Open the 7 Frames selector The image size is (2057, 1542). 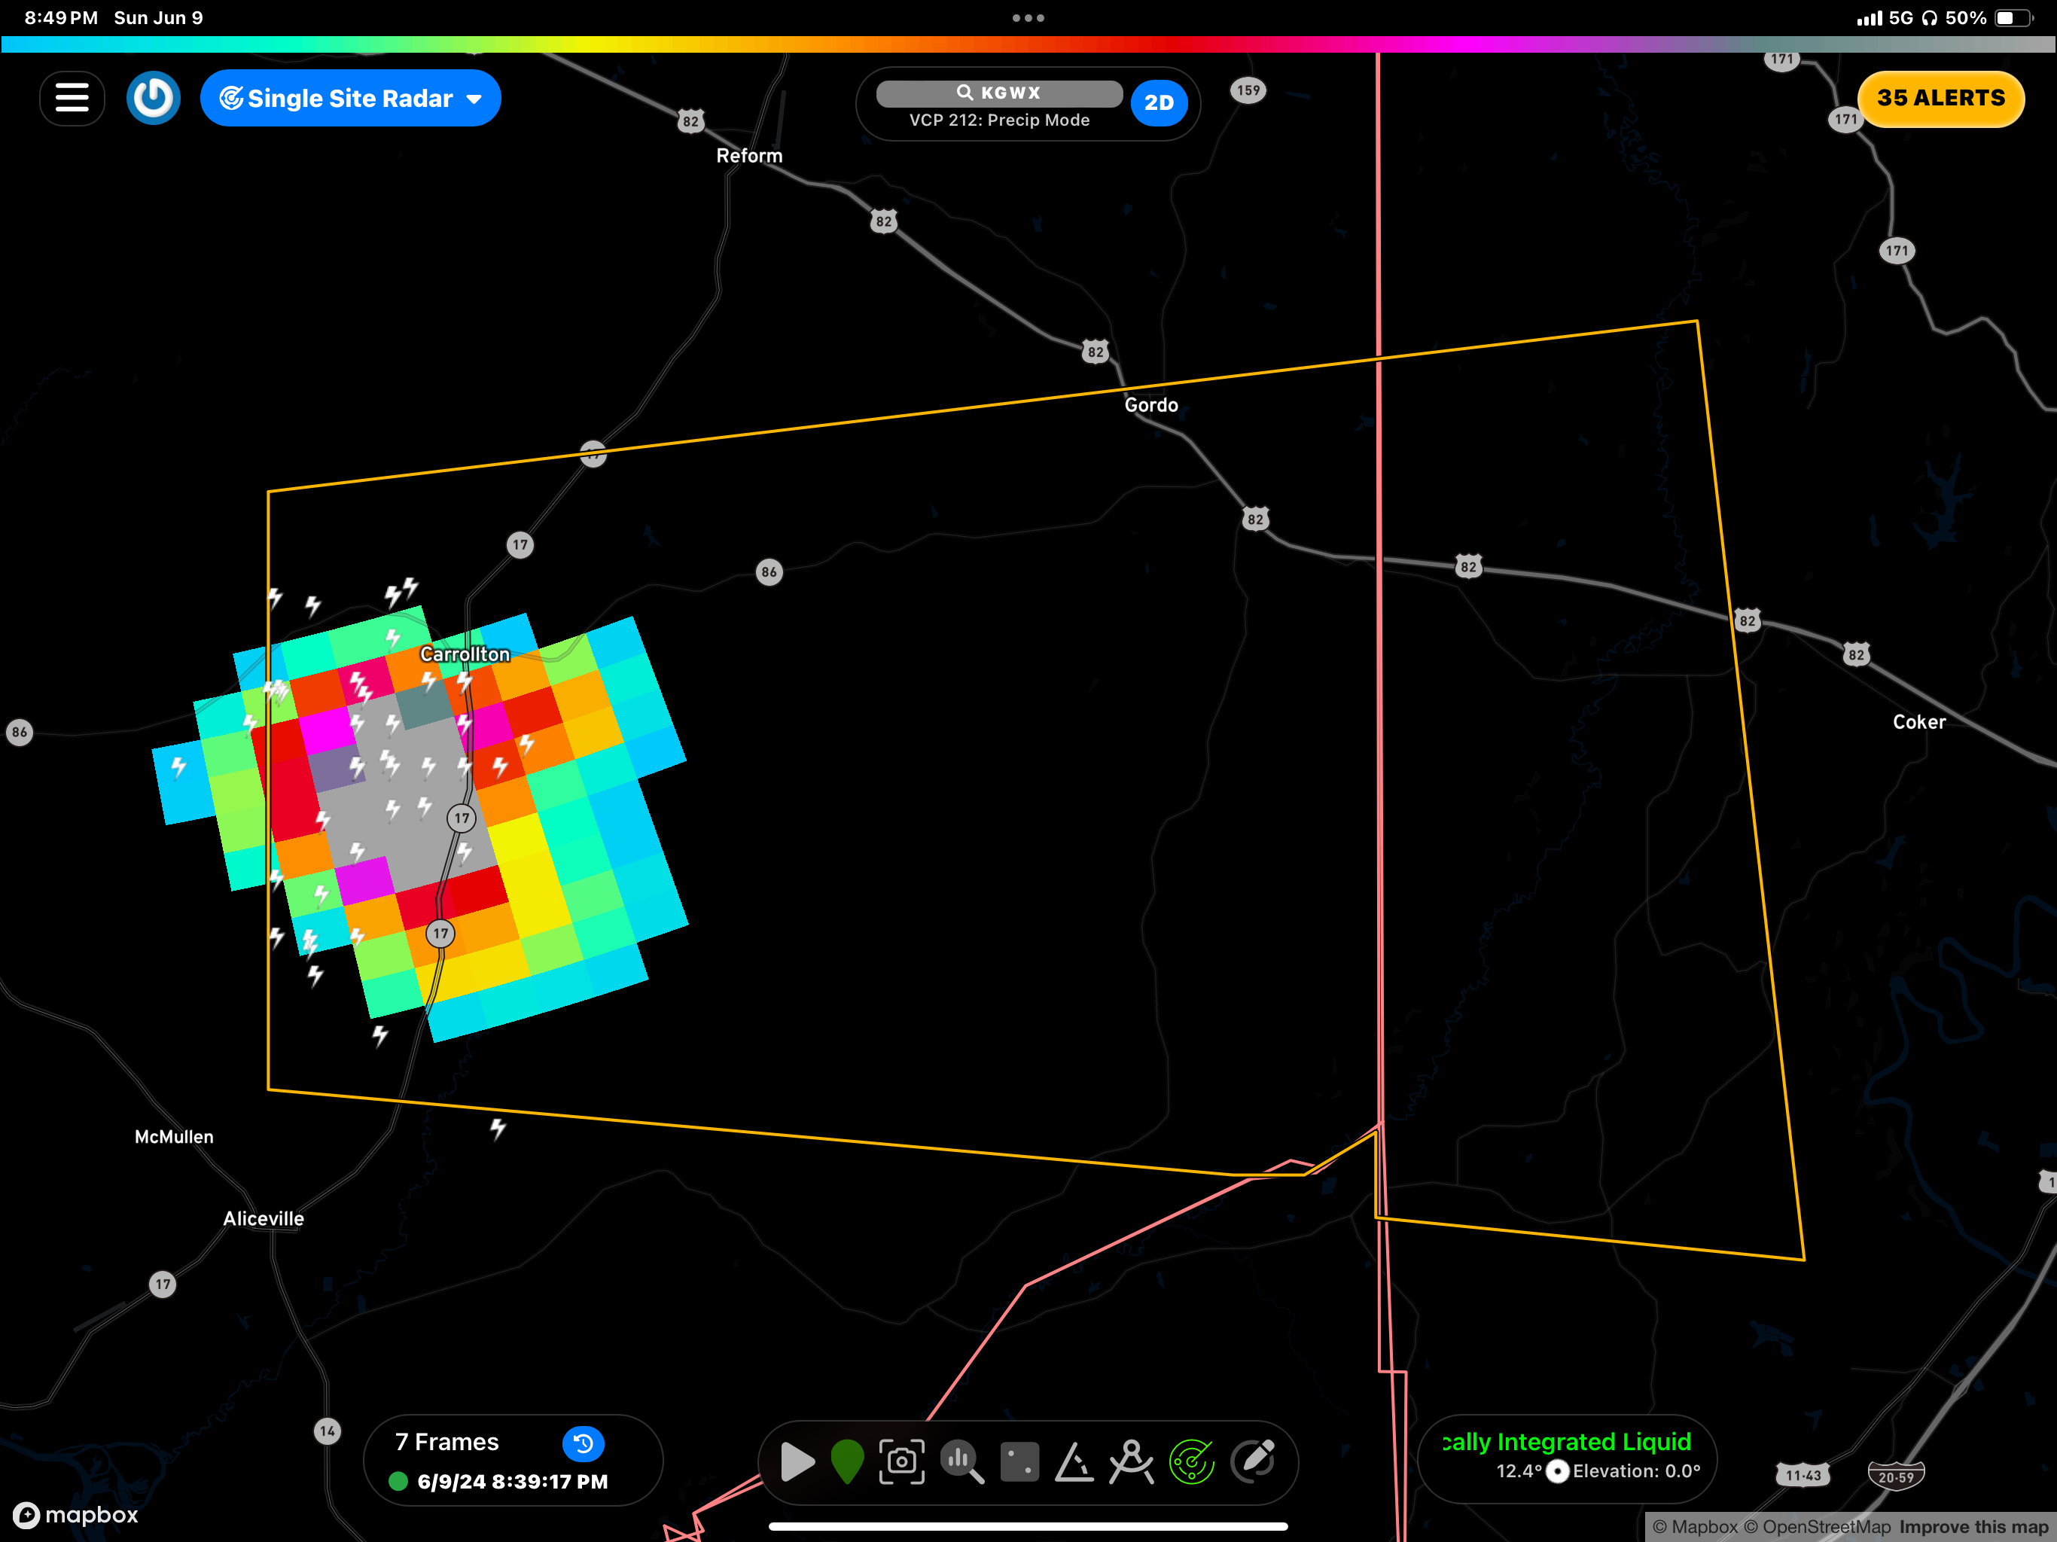point(447,1442)
